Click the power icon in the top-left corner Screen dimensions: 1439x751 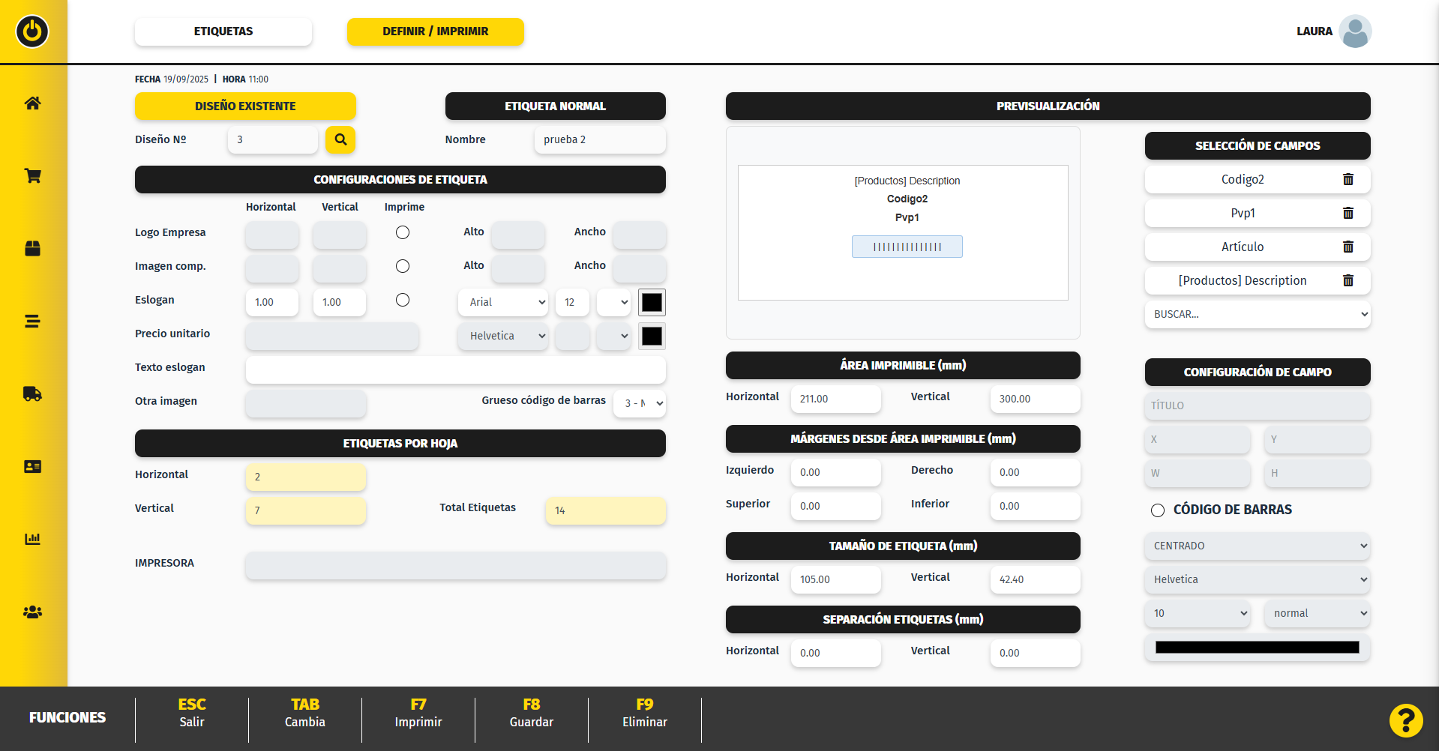pyautogui.click(x=32, y=31)
